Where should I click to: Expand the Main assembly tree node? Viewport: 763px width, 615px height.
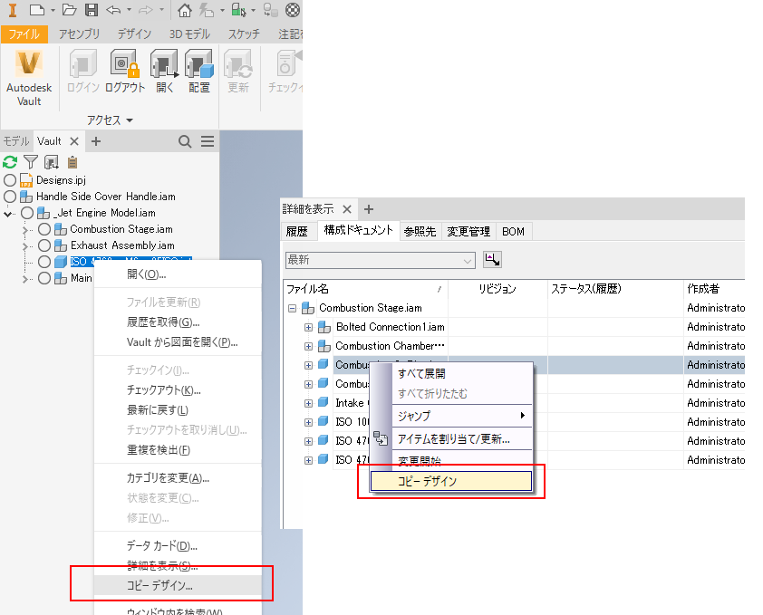click(25, 279)
